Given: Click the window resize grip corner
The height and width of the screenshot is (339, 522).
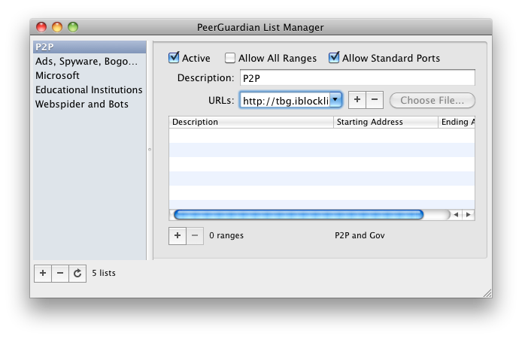Looking at the screenshot, I should [x=487, y=293].
